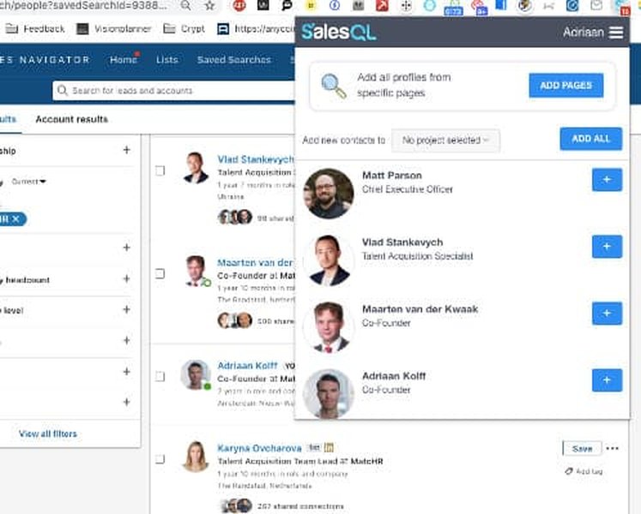Go to Home in Sales Navigator
This screenshot has height=514, width=641.
123,60
